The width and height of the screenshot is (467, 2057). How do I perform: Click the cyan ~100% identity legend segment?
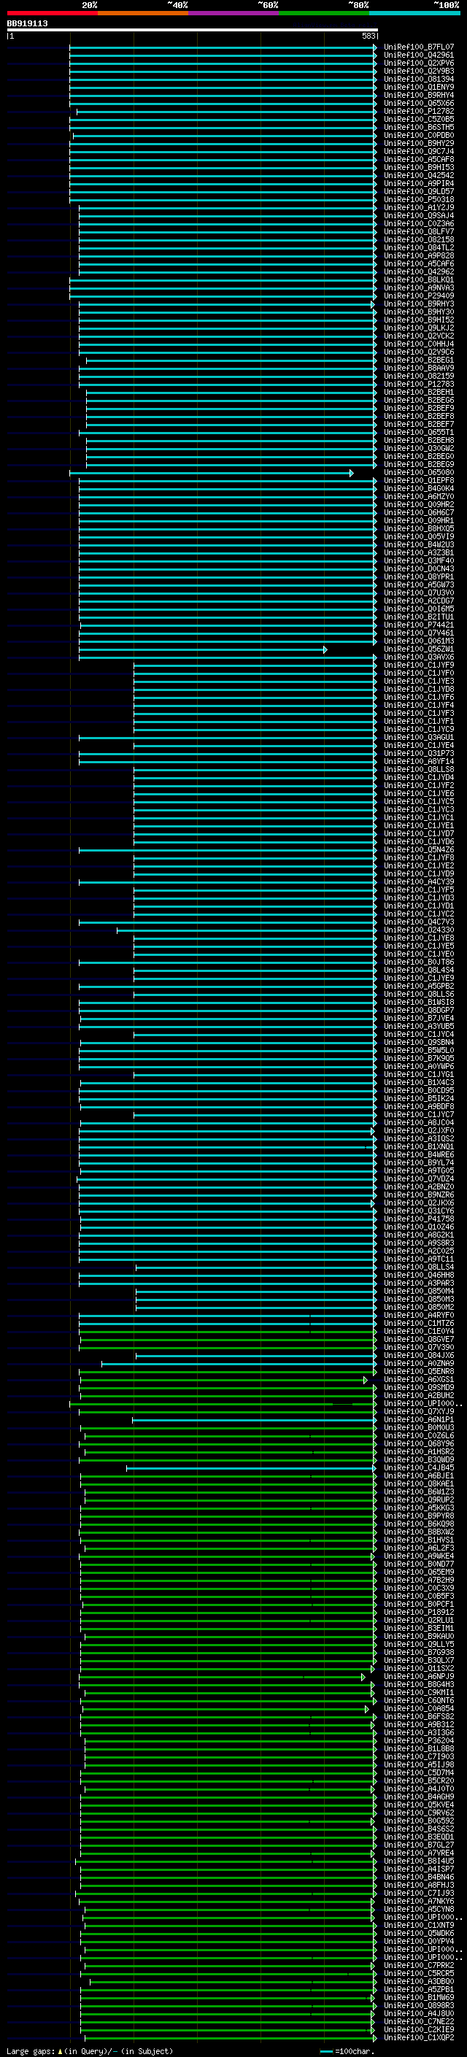tap(415, 13)
